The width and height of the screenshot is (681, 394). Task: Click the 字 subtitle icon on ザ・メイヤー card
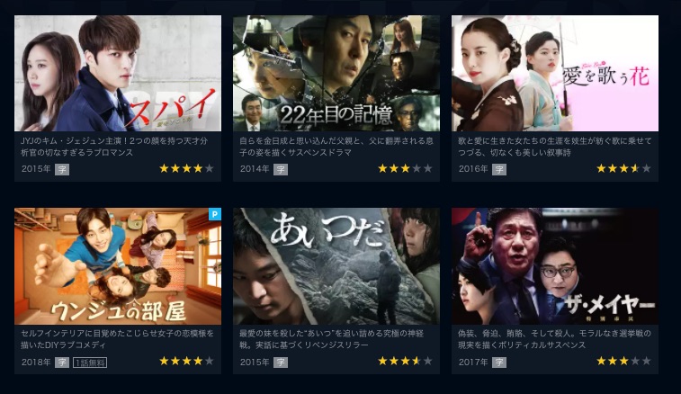coord(499,363)
